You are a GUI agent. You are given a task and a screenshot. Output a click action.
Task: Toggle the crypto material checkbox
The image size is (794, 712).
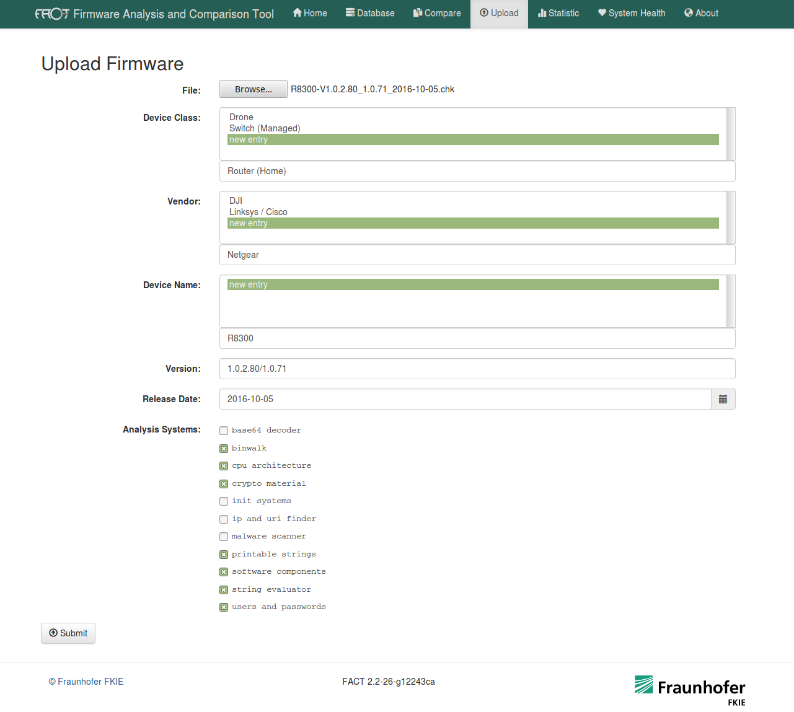(224, 484)
